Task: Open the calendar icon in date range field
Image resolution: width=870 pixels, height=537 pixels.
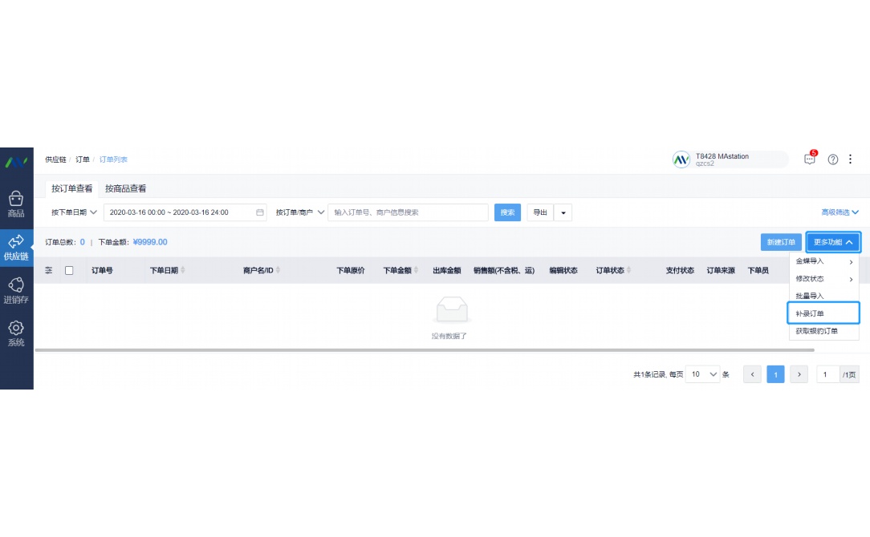Action: pos(260,212)
